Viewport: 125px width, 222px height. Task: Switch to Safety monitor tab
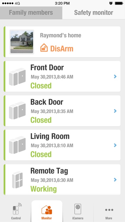(x=94, y=13)
